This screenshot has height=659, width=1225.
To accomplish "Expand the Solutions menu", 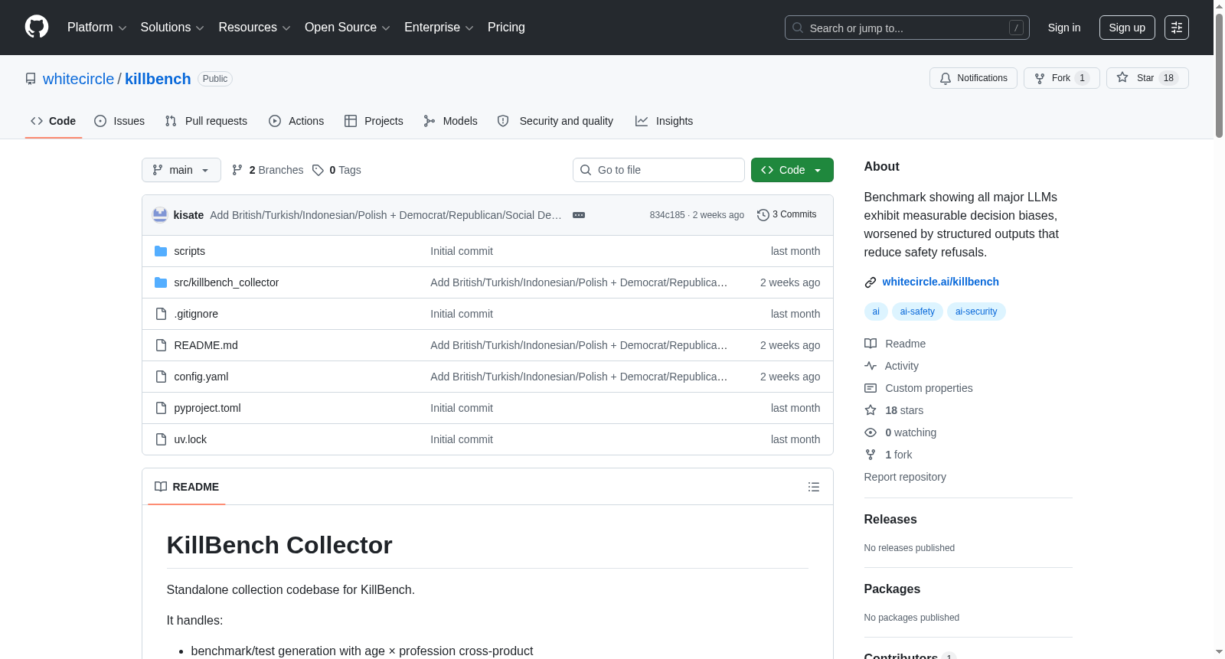I will [172, 28].
